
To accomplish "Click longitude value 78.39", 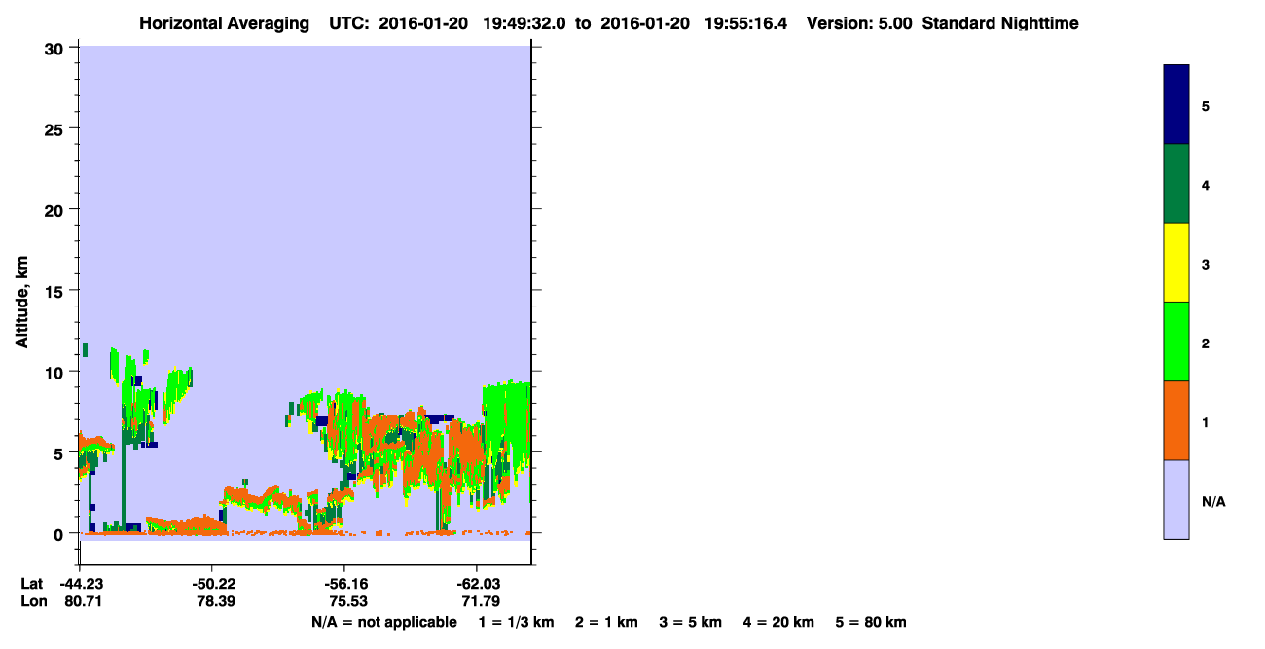I will (214, 602).
